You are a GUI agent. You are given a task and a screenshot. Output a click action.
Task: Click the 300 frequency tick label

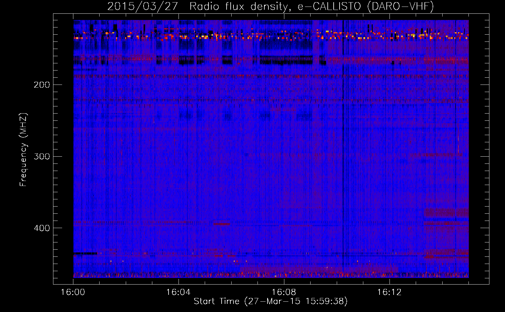(42, 156)
